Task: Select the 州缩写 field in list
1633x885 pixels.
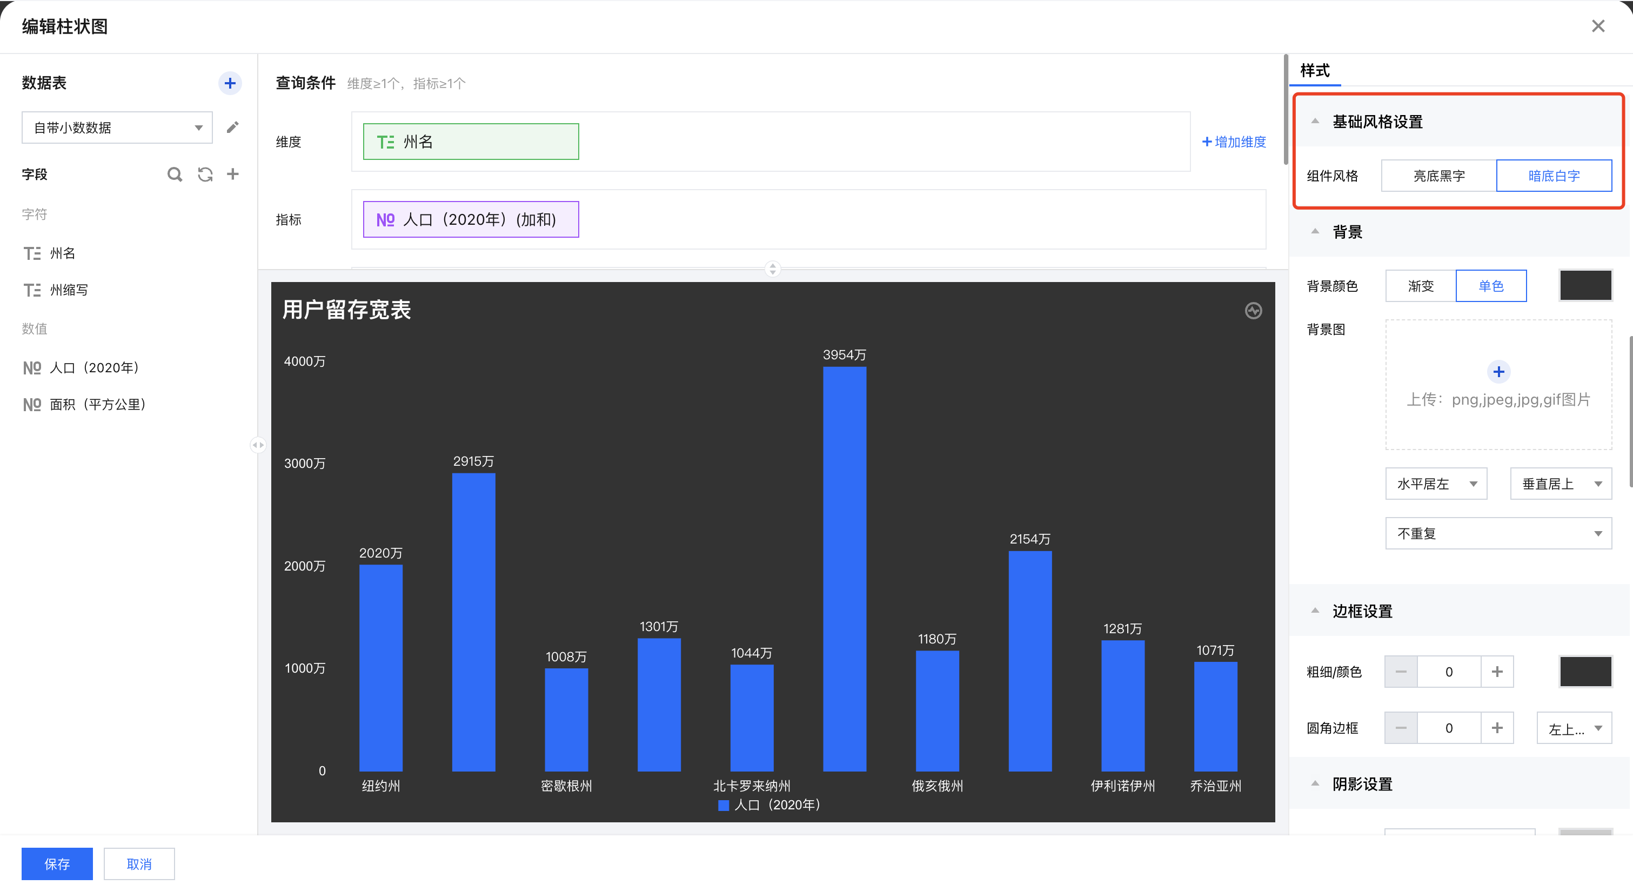Action: [69, 290]
